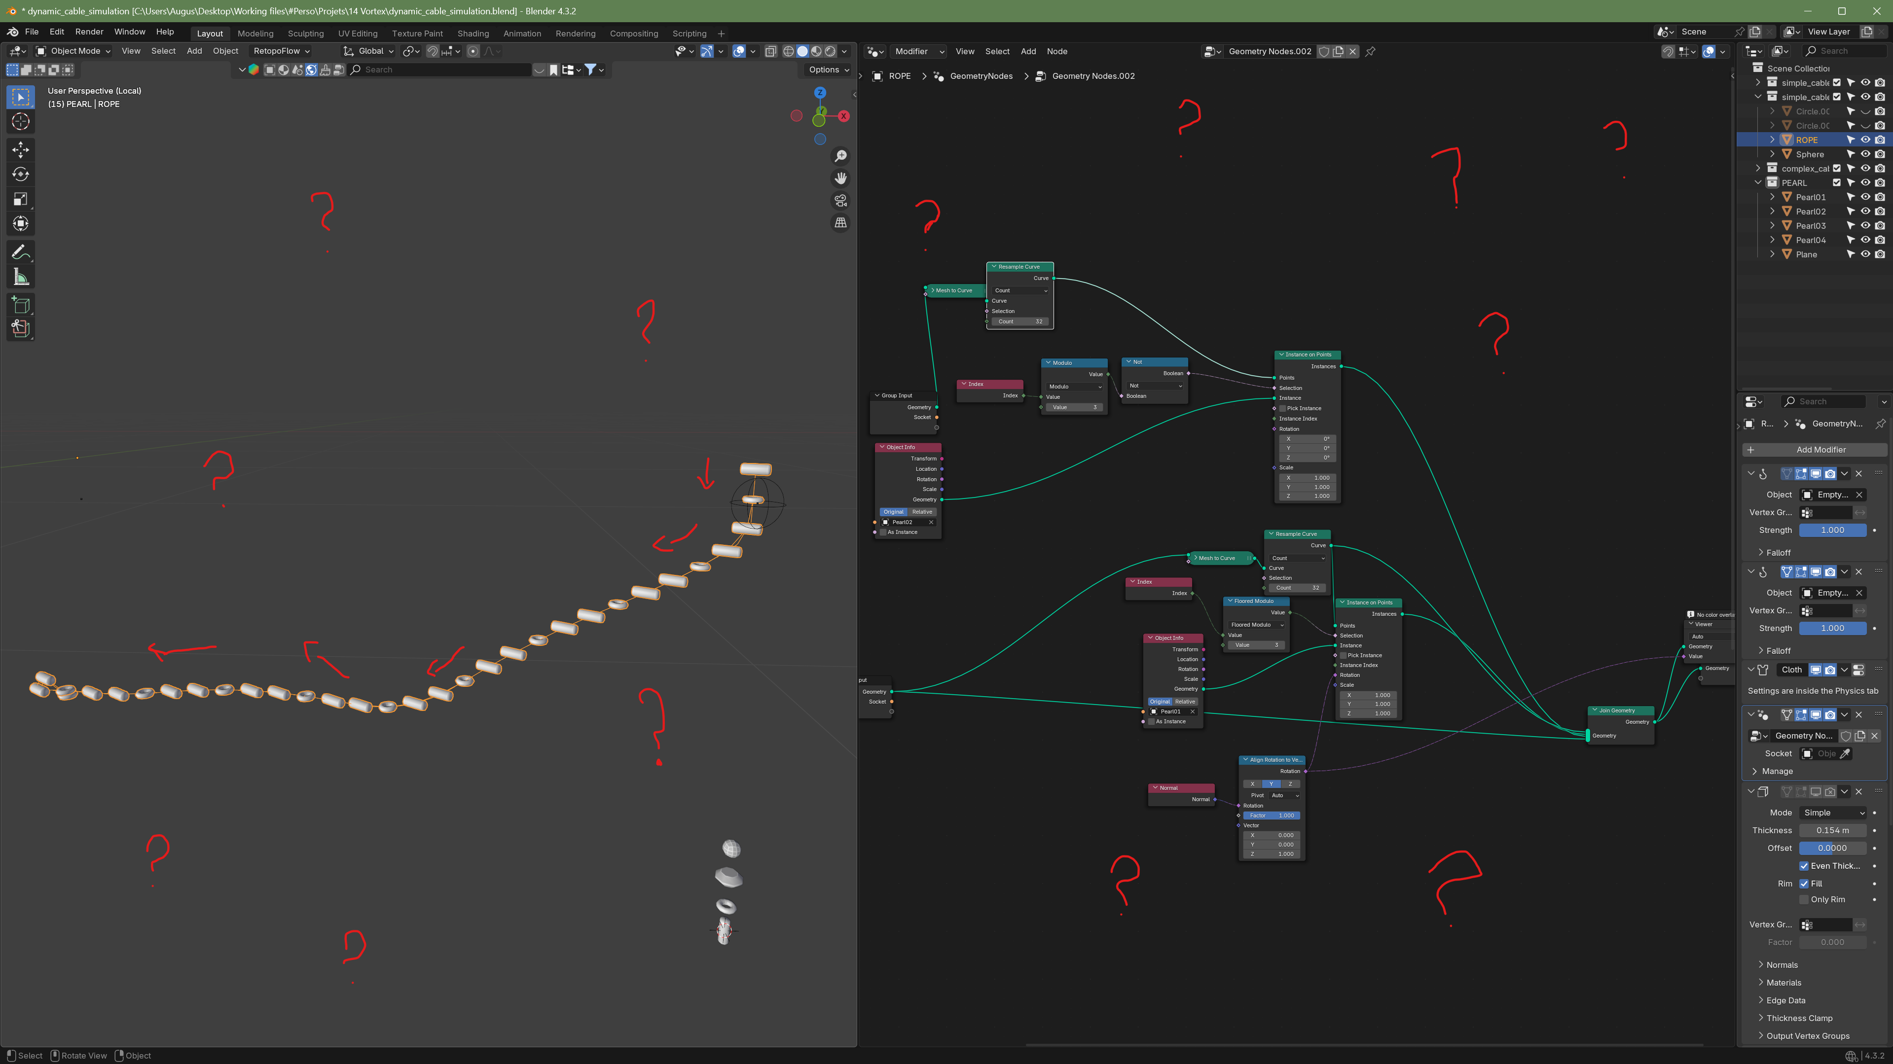Uncheck Even Thickness checkbox
Image resolution: width=1893 pixels, height=1064 pixels.
[1804, 866]
